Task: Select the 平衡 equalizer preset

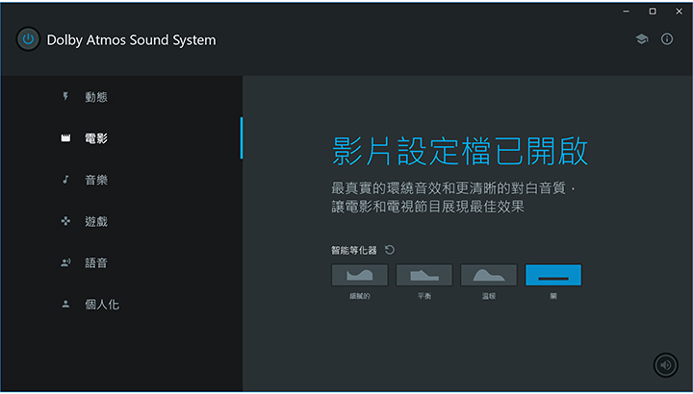Action: pos(424,275)
